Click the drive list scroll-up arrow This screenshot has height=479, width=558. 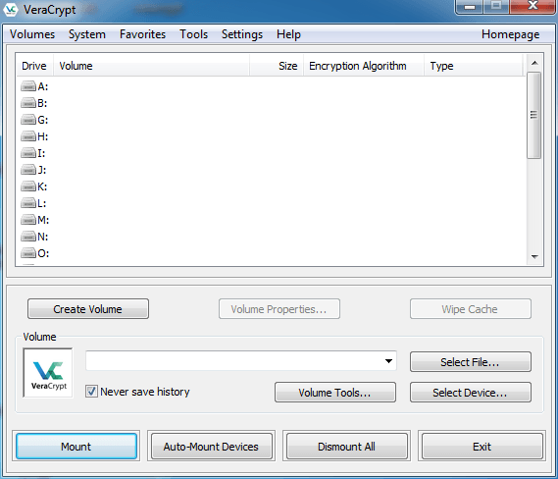[534, 63]
